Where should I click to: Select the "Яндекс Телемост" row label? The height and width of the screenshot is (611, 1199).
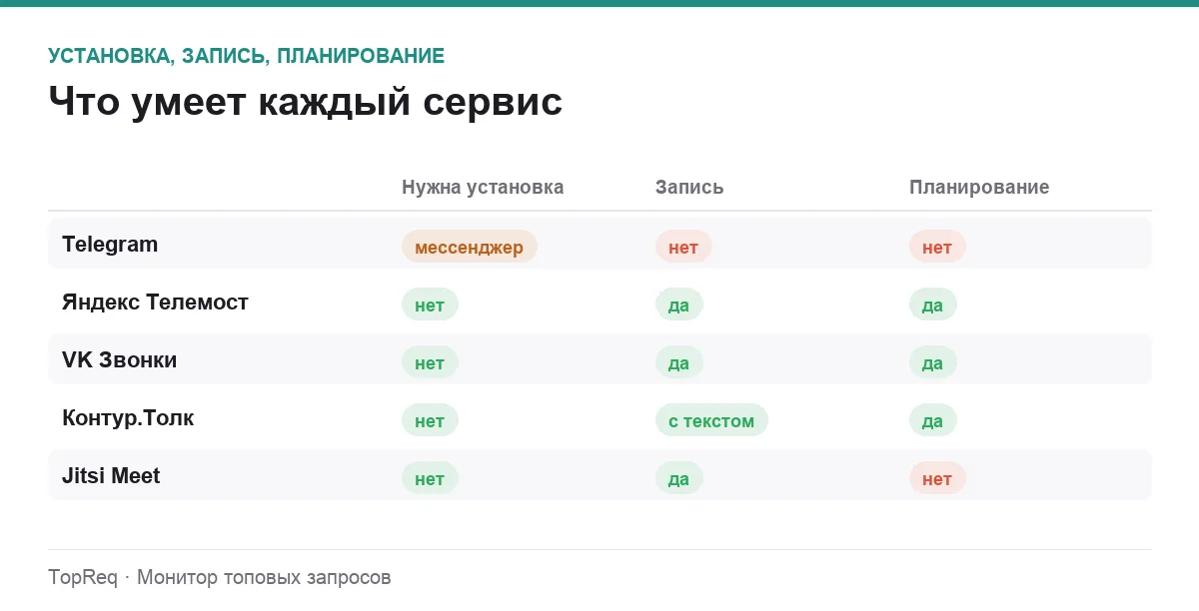tap(155, 303)
